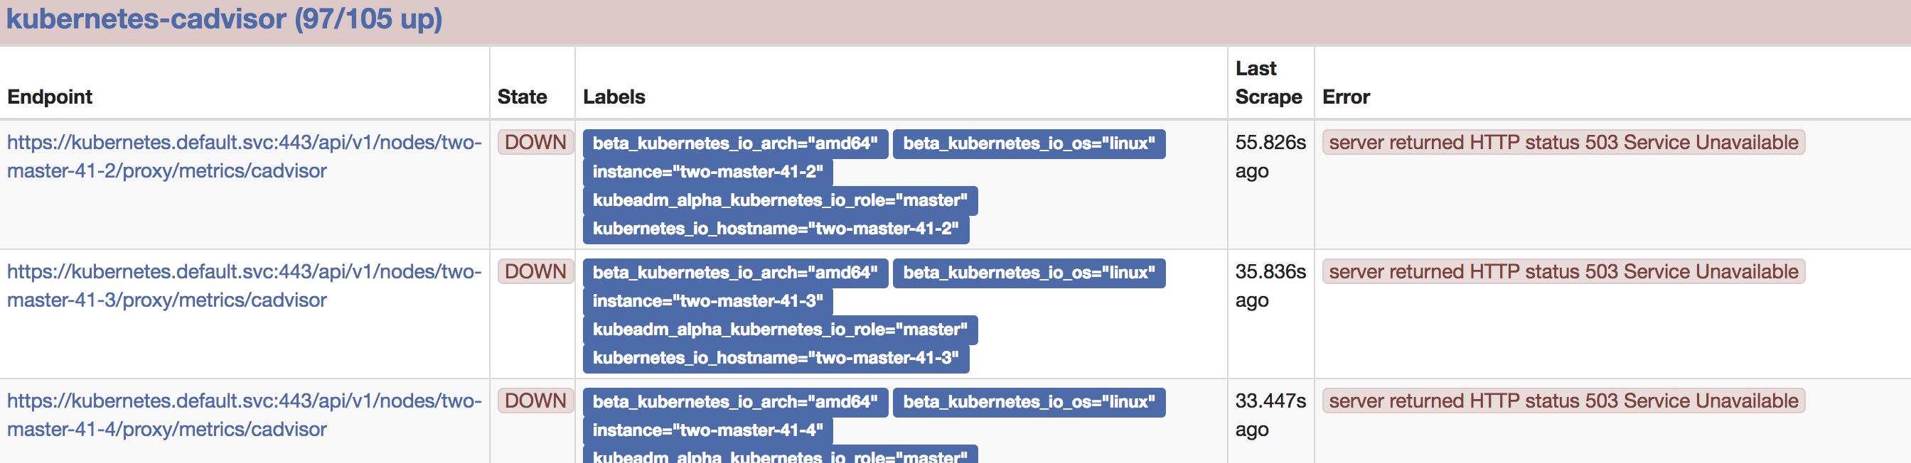This screenshot has height=463, width=1911.
Task: Click the first row's beta_kubernetes_io_arch="amd64" label
Action: point(735,143)
